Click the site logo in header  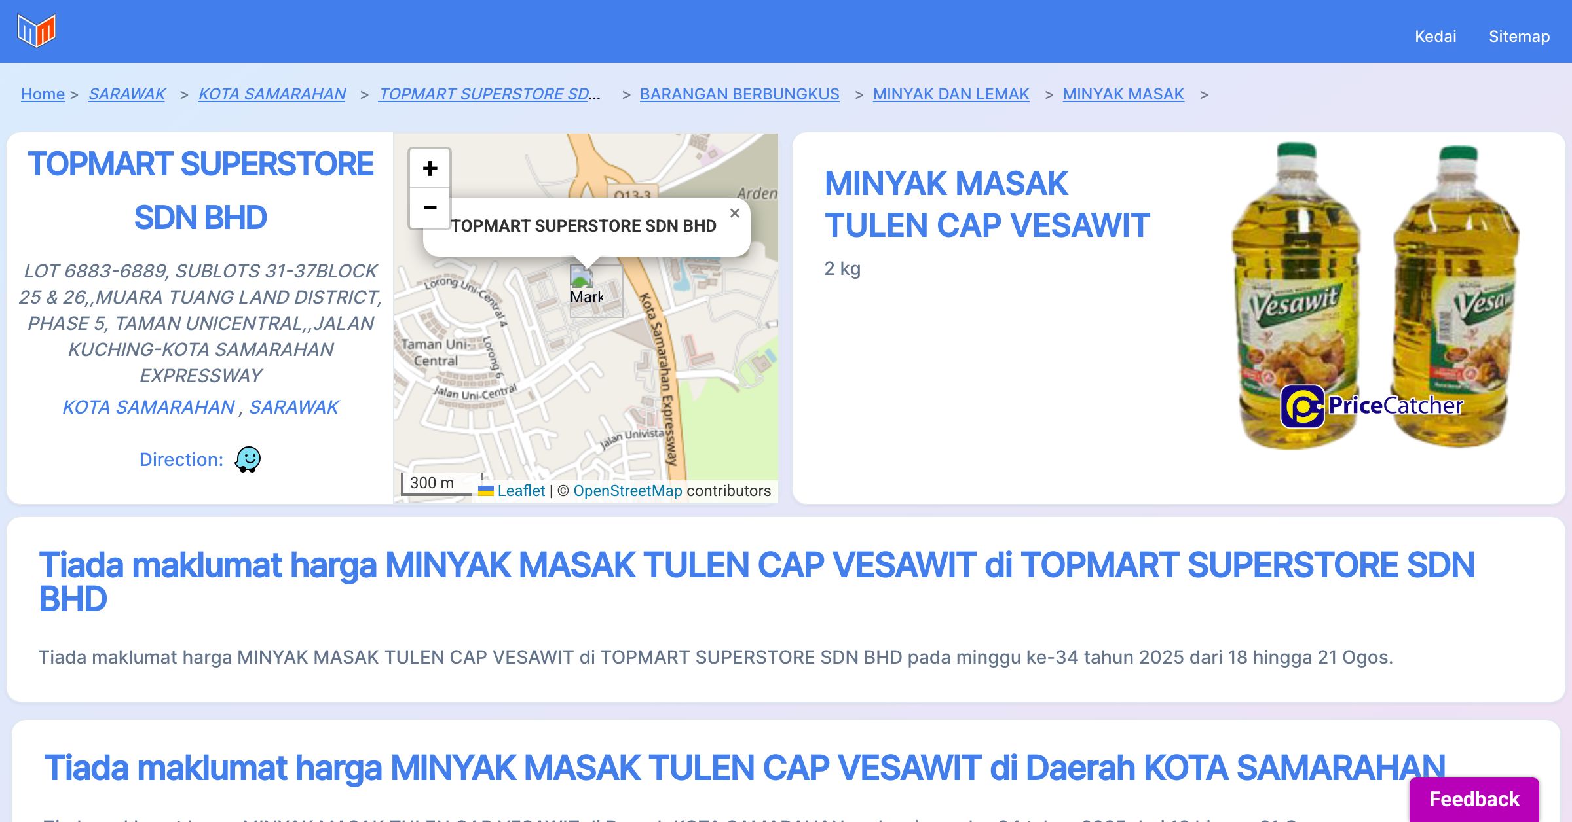(37, 31)
